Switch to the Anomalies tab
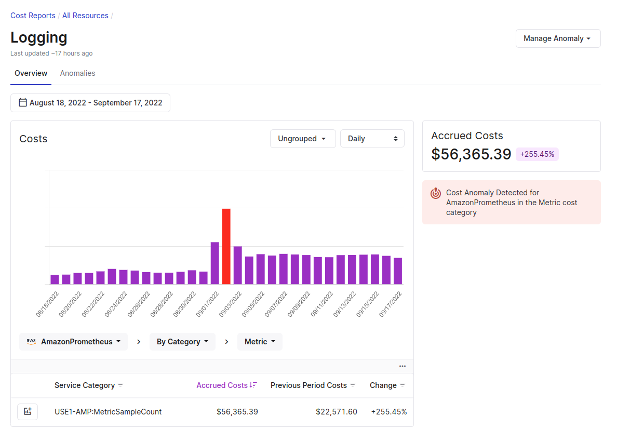This screenshot has width=617, height=443. [x=77, y=73]
